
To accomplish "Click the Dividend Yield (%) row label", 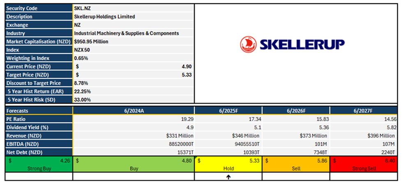I will tap(39, 127).
